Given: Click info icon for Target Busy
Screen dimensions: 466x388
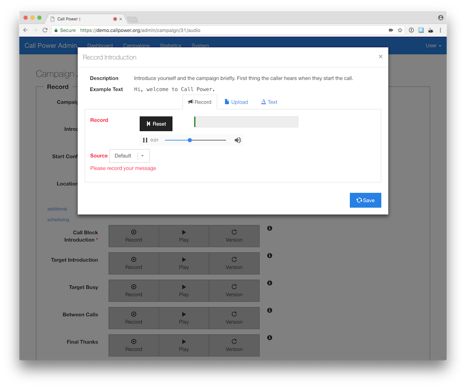Looking at the screenshot, I should (x=269, y=283).
